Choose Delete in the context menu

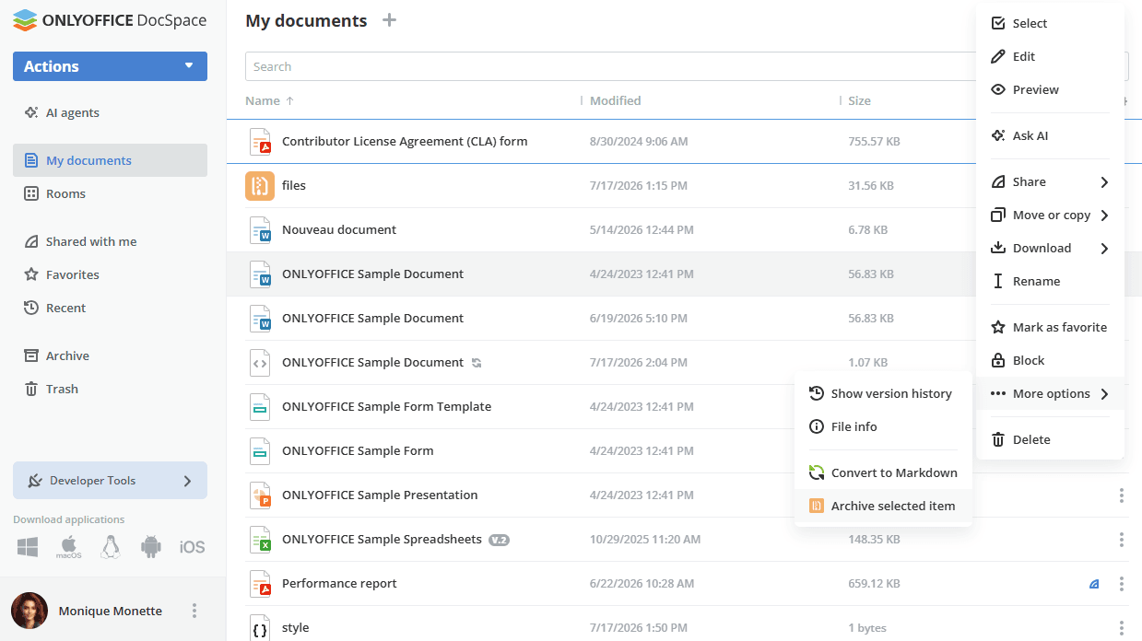point(1050,439)
